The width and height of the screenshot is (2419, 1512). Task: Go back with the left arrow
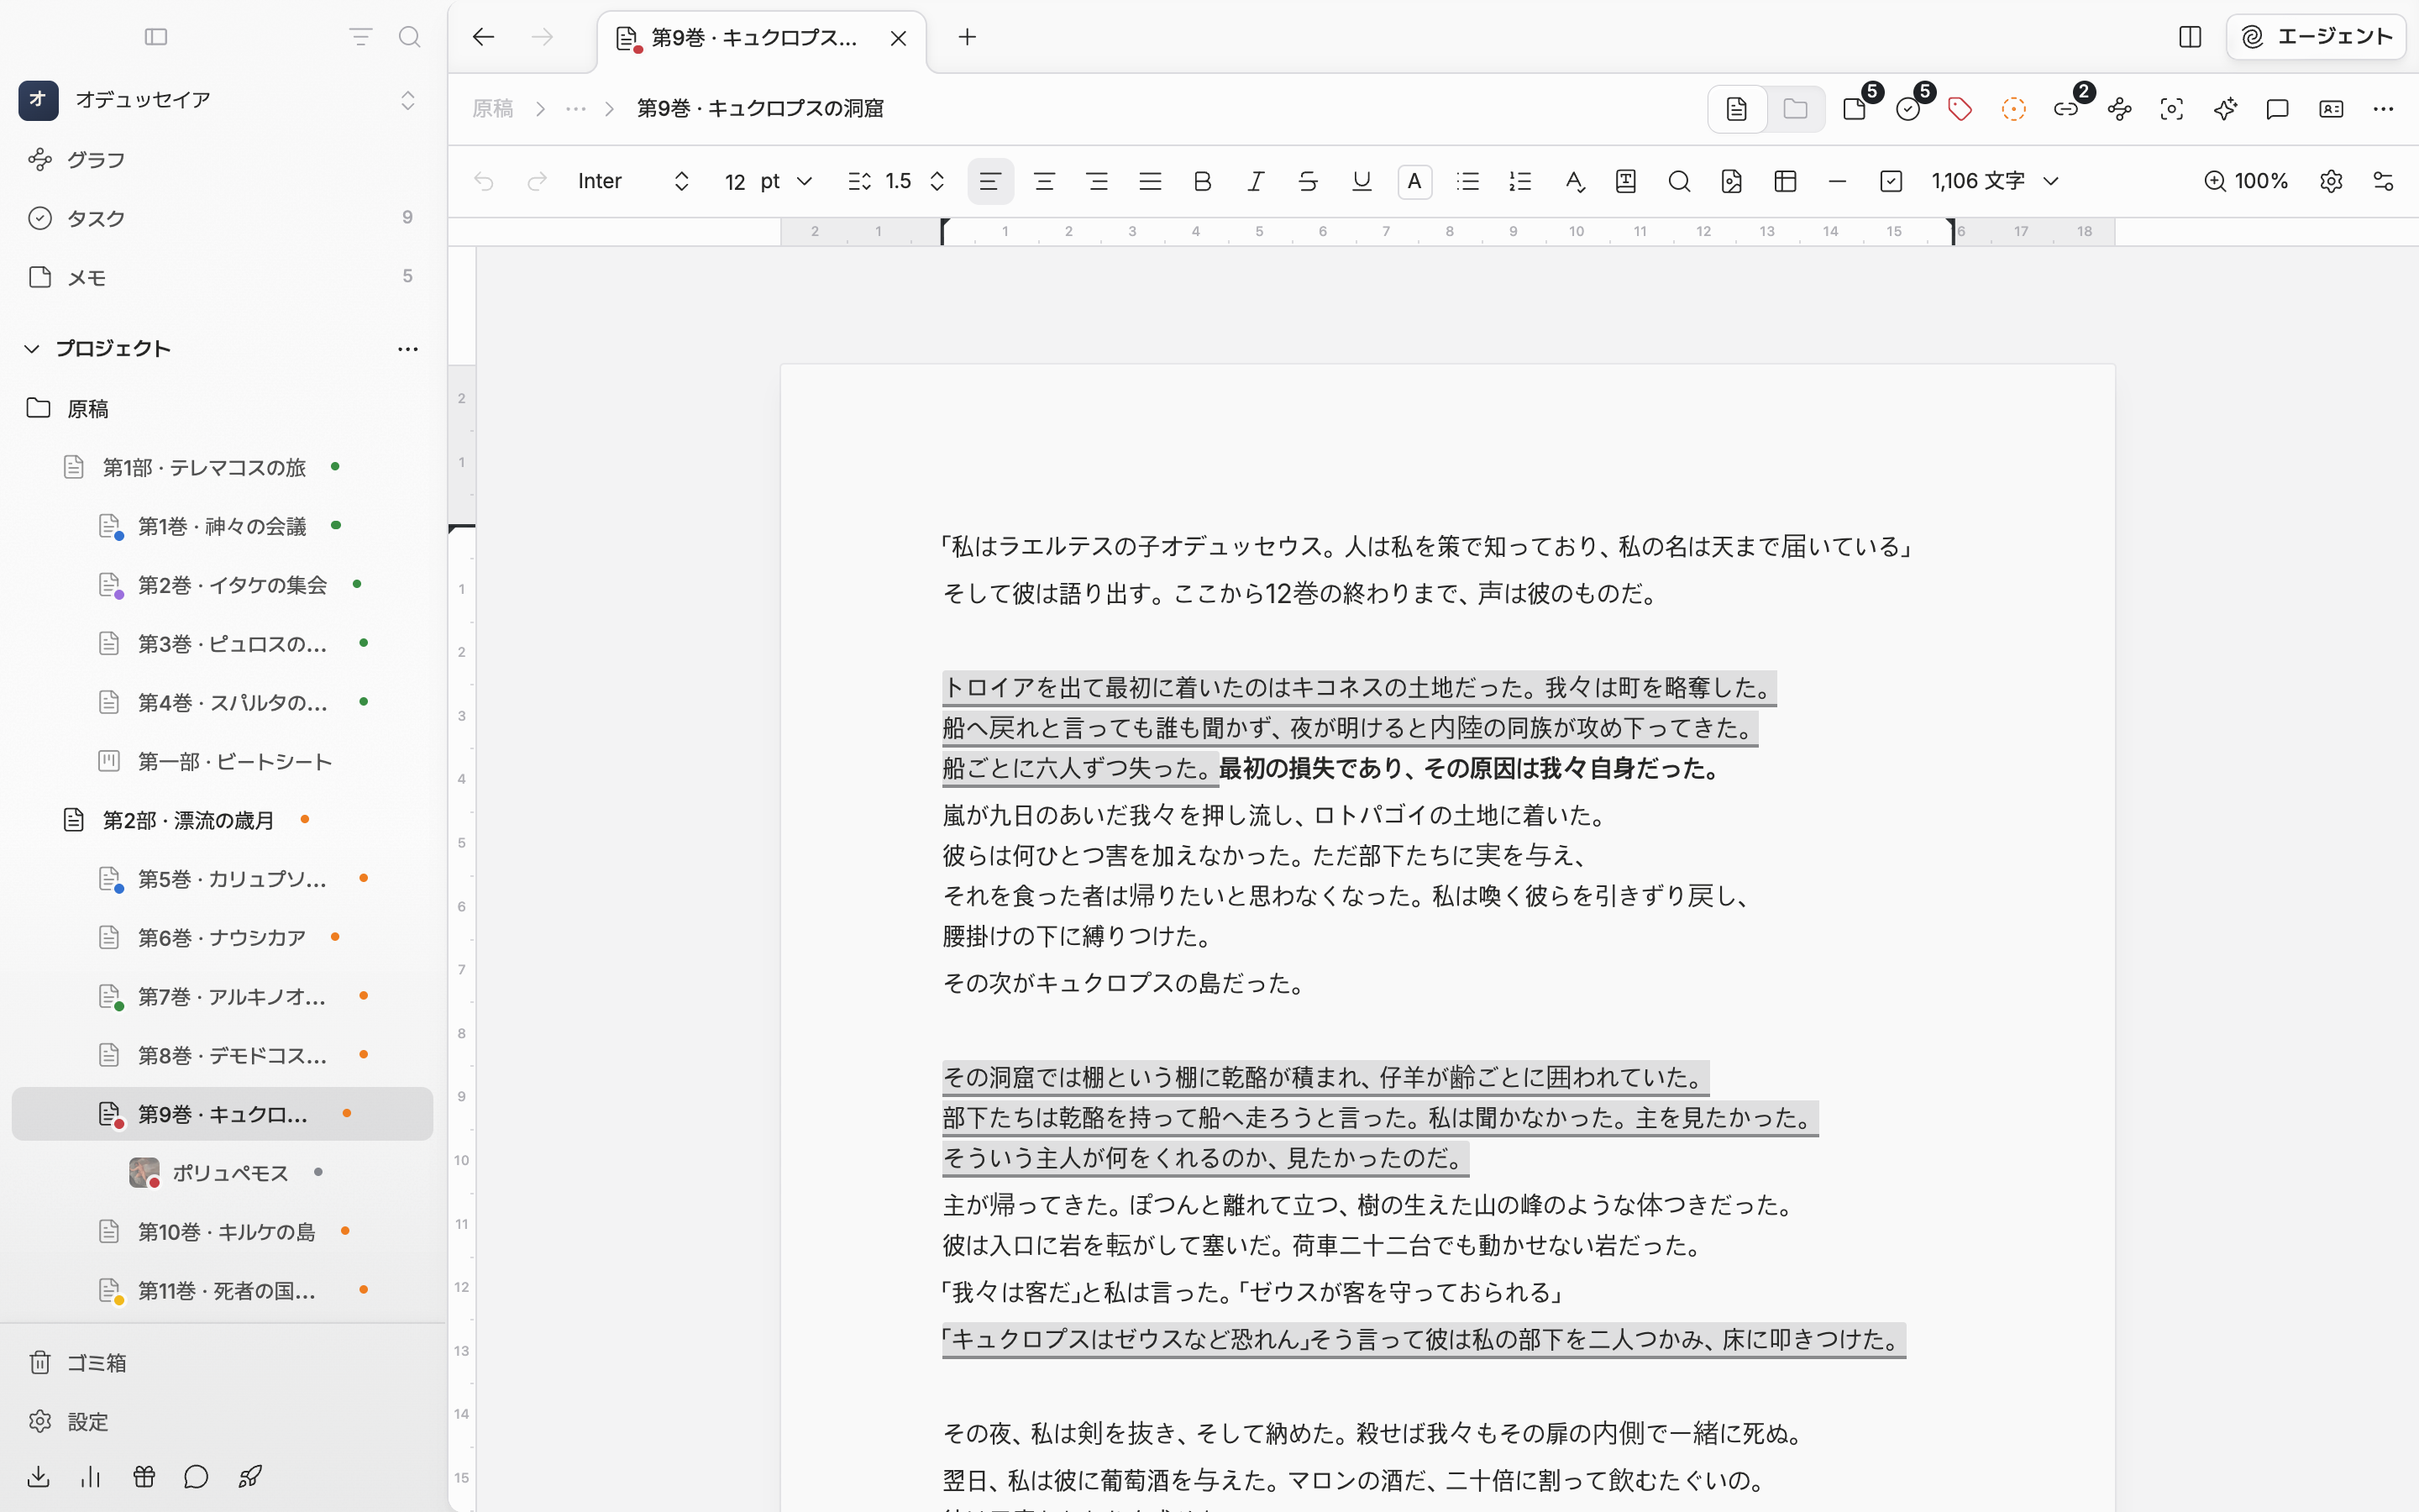(x=484, y=37)
